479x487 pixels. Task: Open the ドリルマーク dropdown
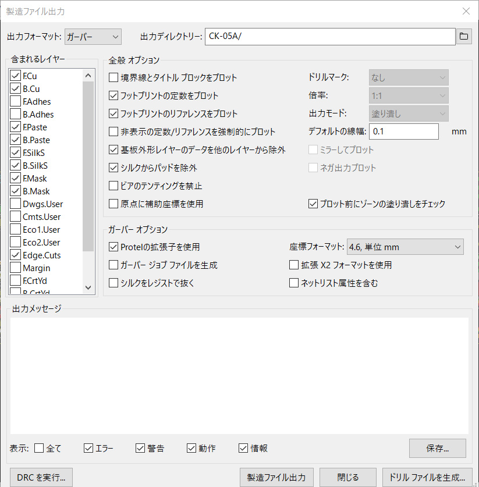pyautogui.click(x=409, y=77)
